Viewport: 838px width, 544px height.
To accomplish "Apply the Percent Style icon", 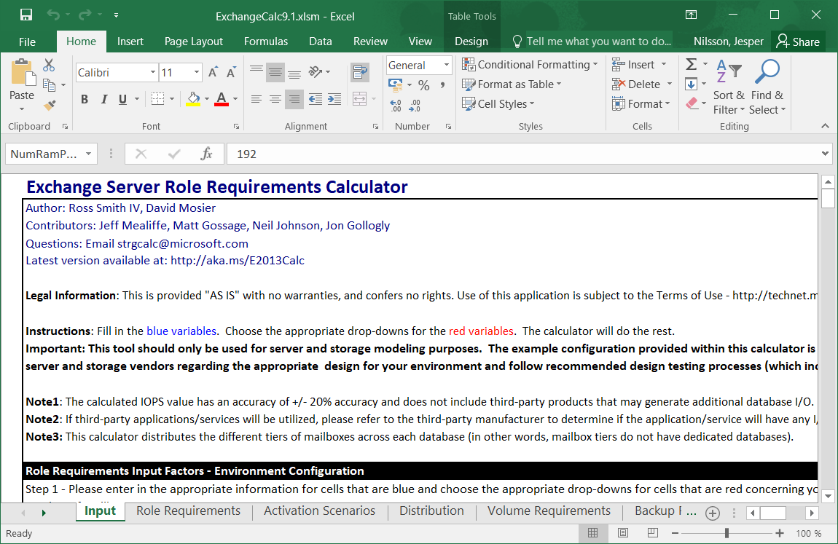I will click(423, 84).
